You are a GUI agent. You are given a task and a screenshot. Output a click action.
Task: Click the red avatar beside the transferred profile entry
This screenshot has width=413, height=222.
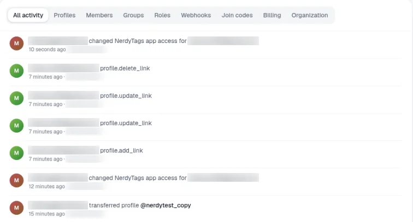(16, 208)
